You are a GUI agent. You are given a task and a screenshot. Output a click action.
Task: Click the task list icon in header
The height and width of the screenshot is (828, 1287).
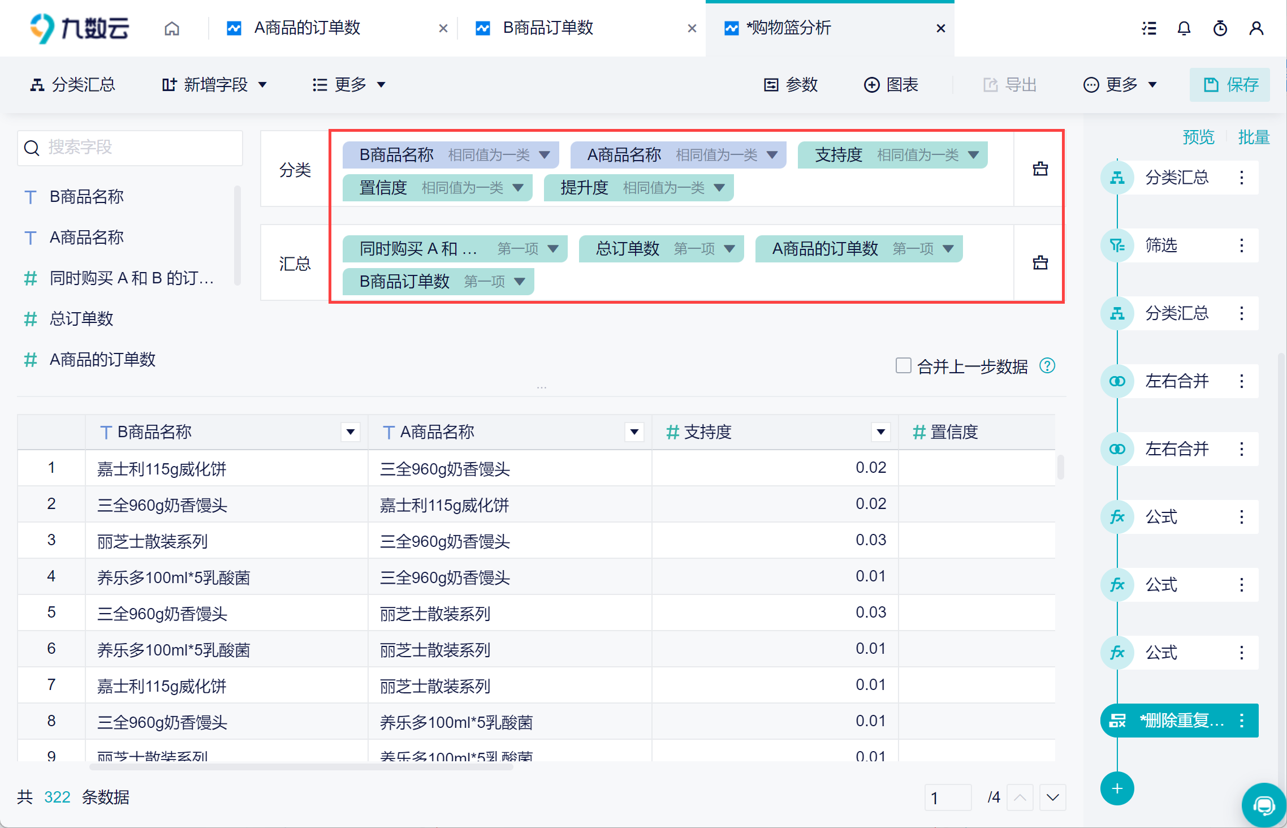[x=1148, y=28]
